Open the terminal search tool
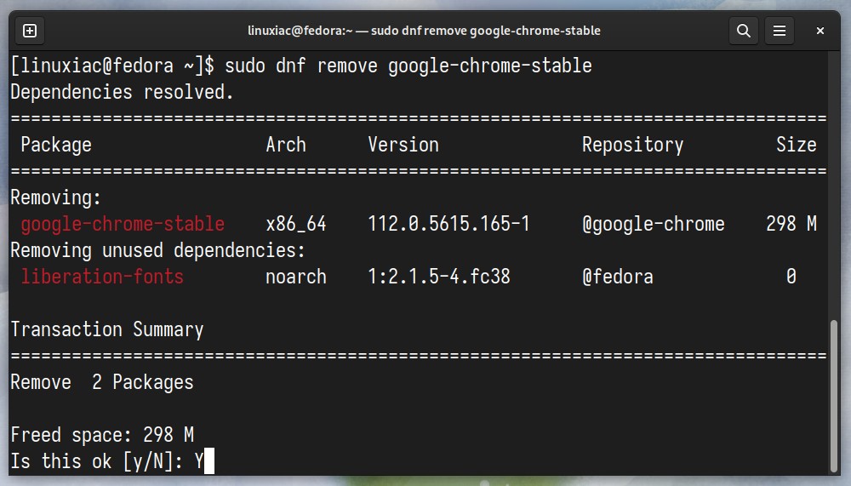Screen dimensions: 851x486 click(x=744, y=31)
